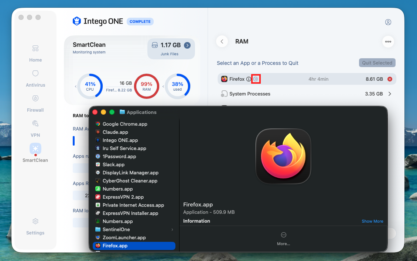Open the VPN section
This screenshot has width=417, height=261.
click(35, 129)
